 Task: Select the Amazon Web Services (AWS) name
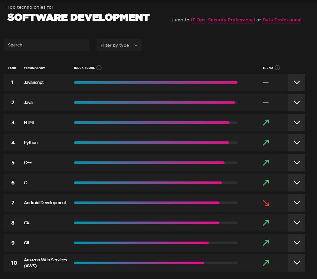tap(46, 263)
